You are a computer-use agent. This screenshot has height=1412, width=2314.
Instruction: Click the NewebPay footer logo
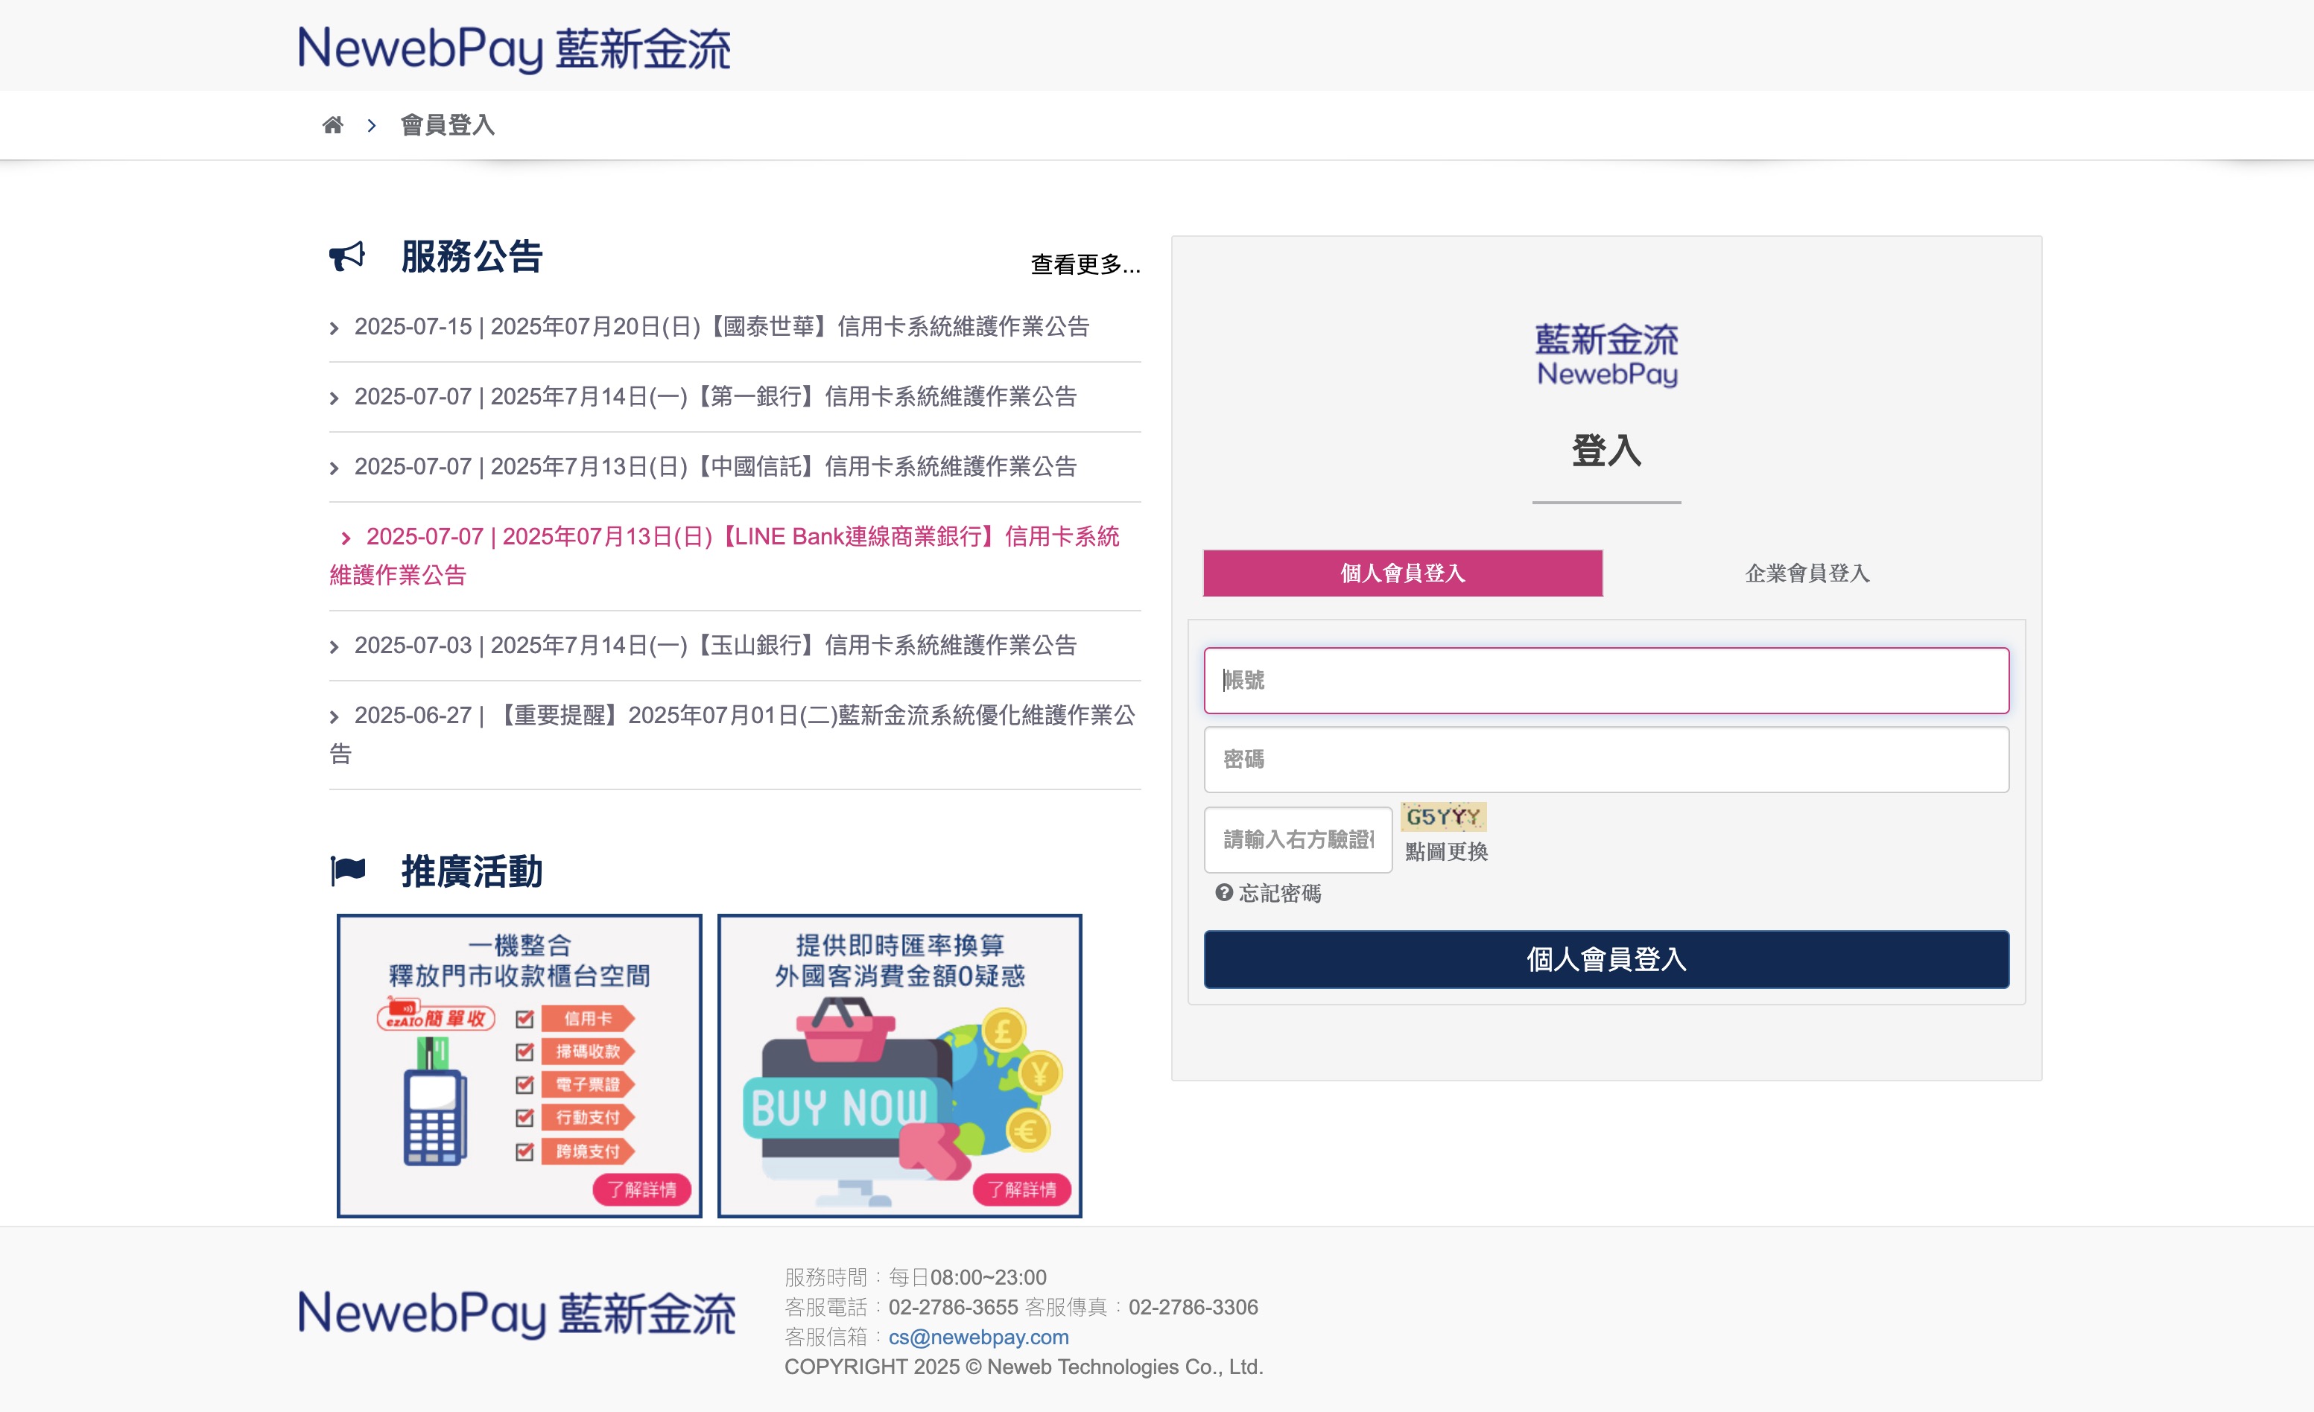click(516, 1314)
